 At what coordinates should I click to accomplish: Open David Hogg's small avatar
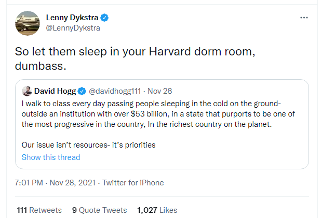pyautogui.click(x=26, y=91)
